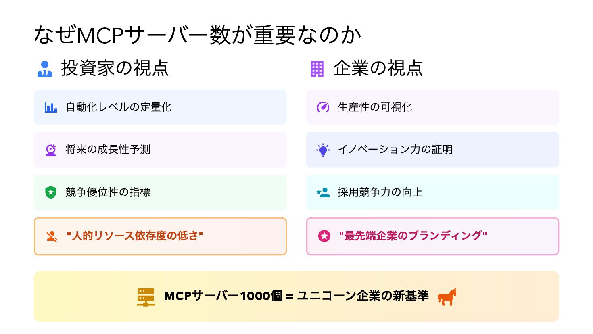Click the 企業の視点 heading
This screenshot has width=593, height=334.
378,68
